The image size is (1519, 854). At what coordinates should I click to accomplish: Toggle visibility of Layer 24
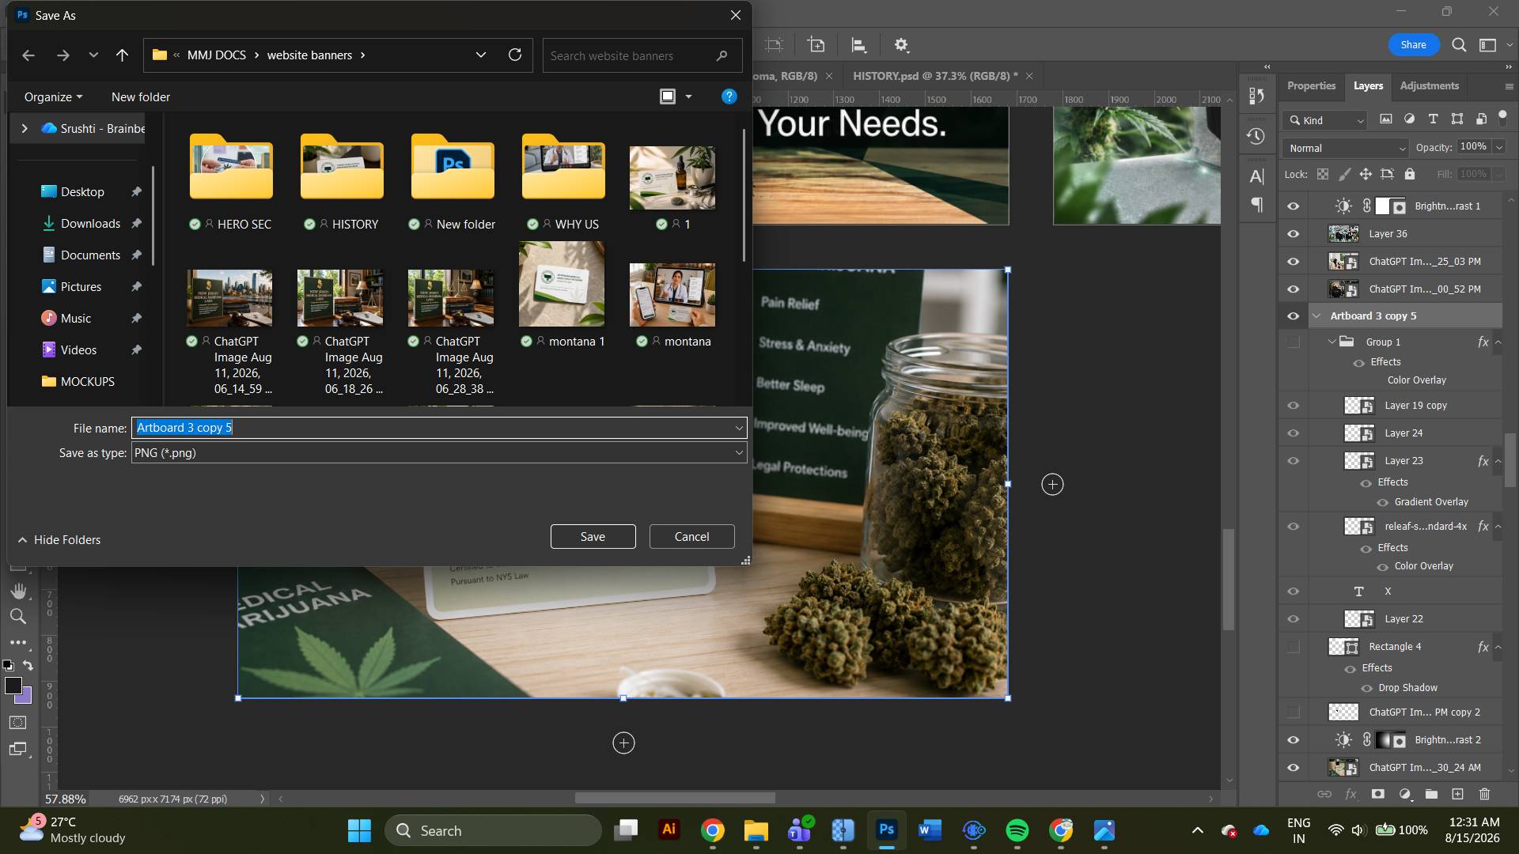coord(1294,433)
